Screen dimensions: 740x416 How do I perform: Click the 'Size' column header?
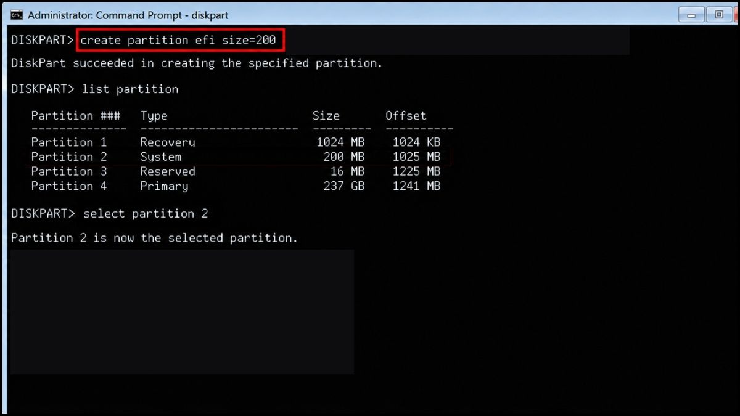[326, 116]
